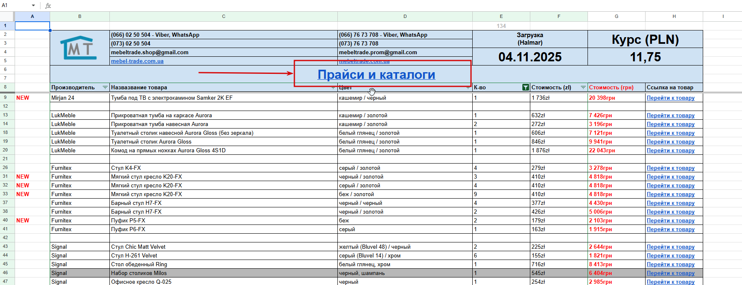Image resolution: width=742 pixels, height=285 pixels.
Task: Open active green filter on К-во column
Action: 526,88
